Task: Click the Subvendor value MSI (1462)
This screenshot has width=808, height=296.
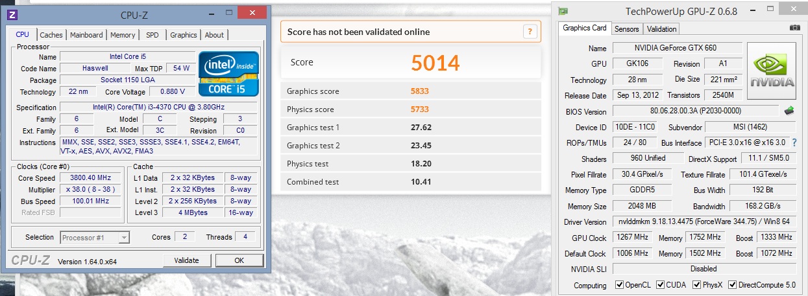Action: coord(751,127)
